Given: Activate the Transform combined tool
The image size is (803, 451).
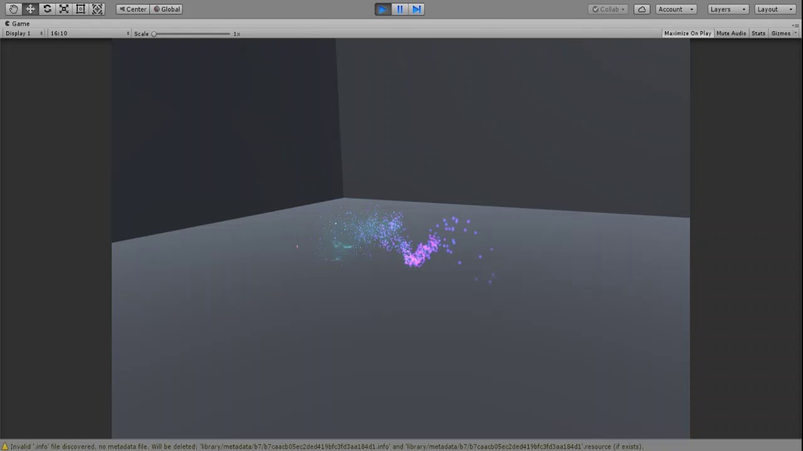Looking at the screenshot, I should (97, 9).
